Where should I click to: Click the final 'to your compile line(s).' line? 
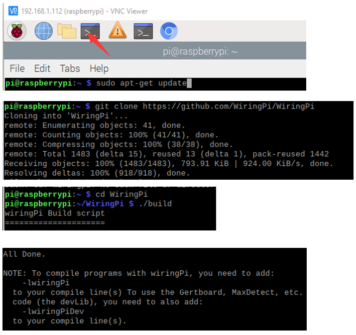[x=70, y=321]
